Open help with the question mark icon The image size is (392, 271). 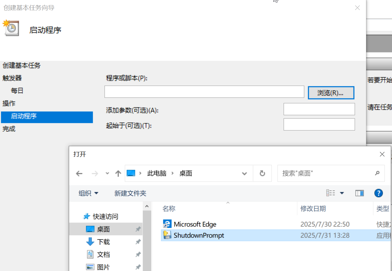(x=378, y=193)
